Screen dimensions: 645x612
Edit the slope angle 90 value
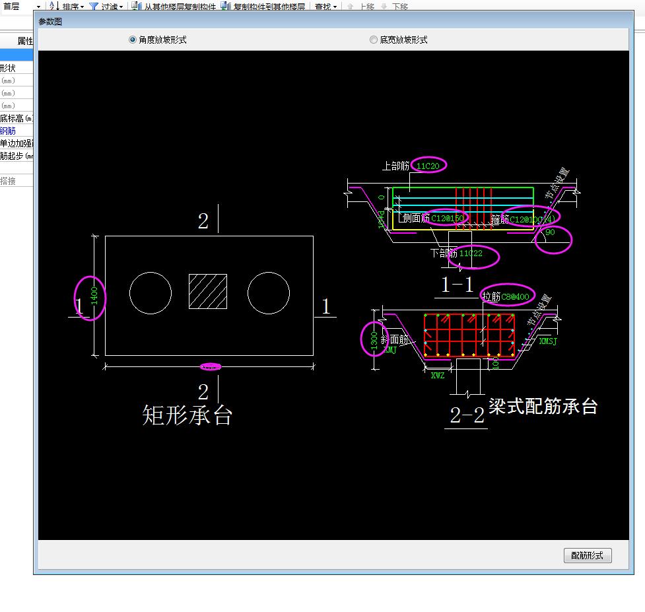(x=550, y=232)
